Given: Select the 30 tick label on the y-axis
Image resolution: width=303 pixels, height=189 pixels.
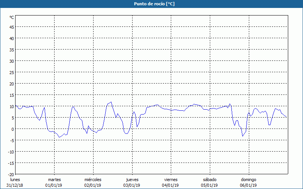Looking at the screenshot, I should pos(11,61).
